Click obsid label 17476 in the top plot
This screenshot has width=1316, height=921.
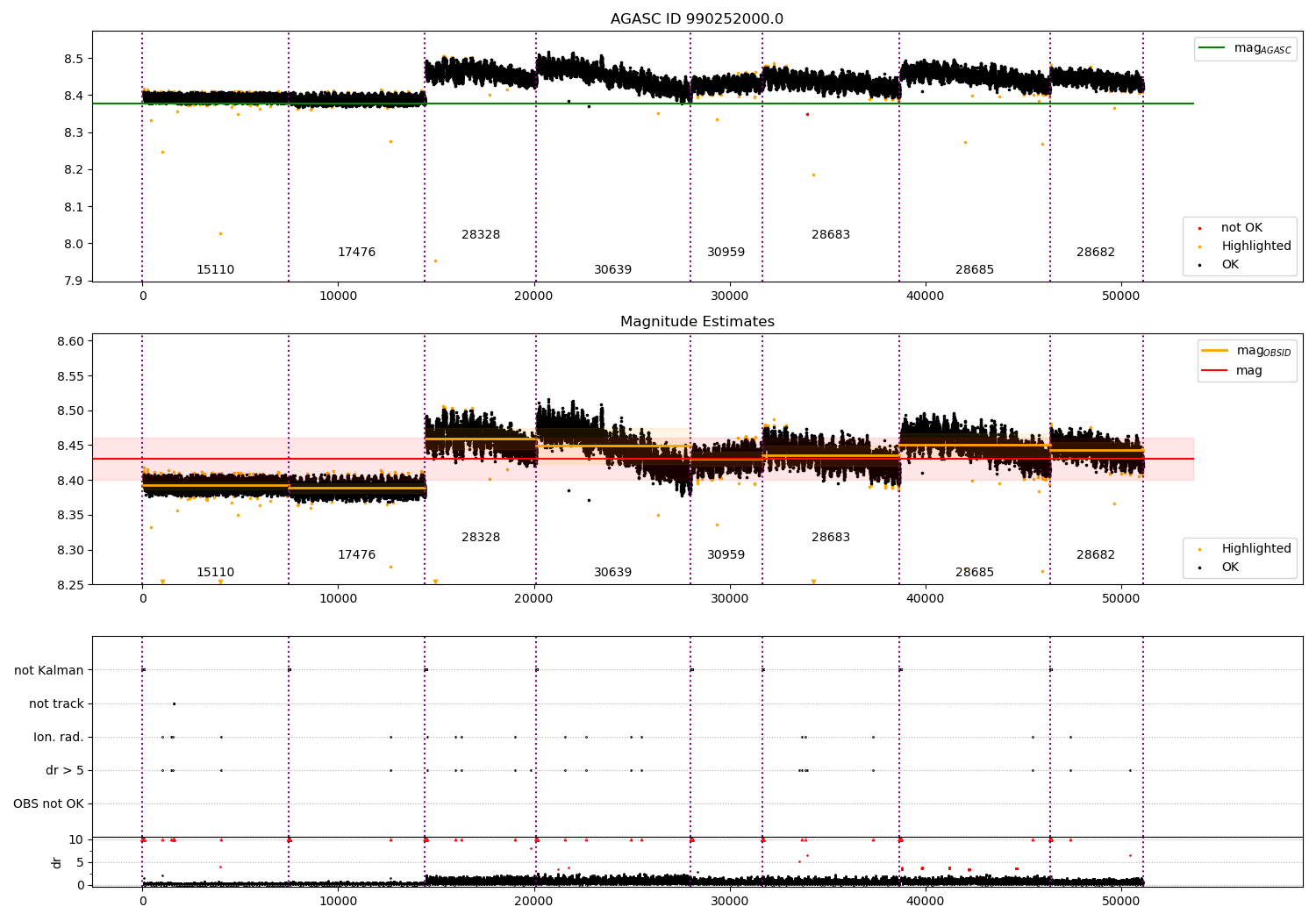click(x=356, y=253)
